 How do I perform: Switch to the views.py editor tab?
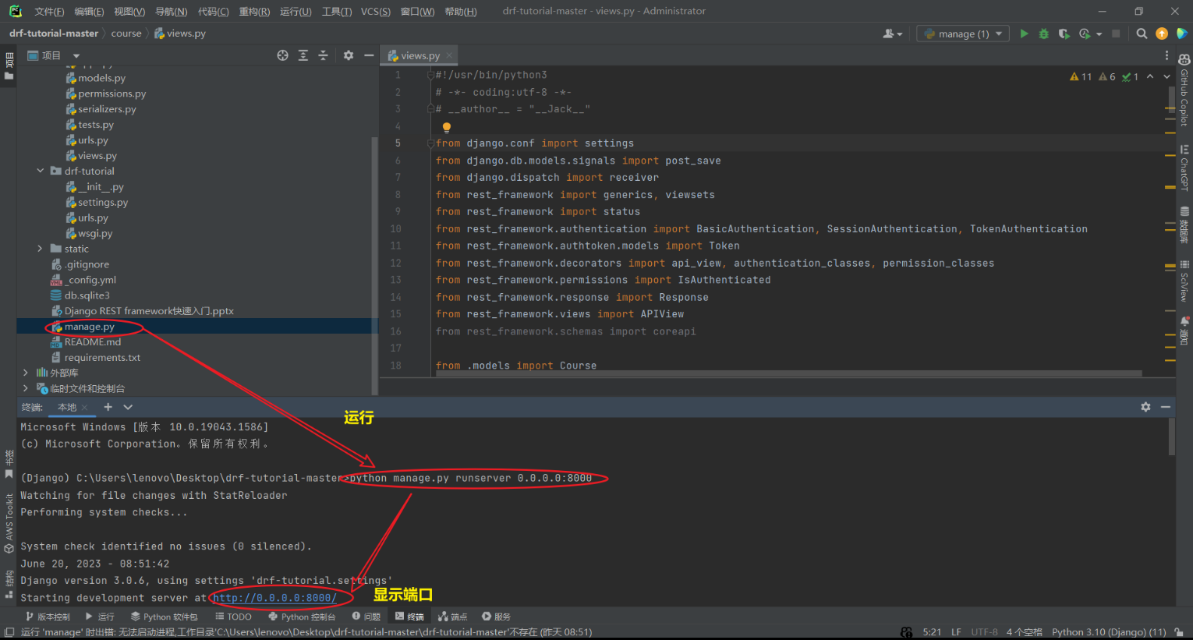point(419,55)
